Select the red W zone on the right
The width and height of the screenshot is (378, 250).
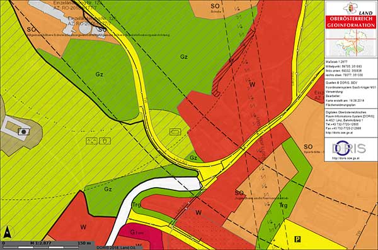(x=253, y=84)
